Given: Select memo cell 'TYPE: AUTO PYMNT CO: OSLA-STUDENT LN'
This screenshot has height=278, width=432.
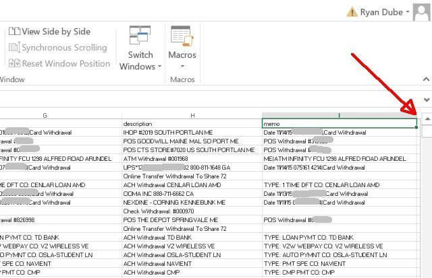Looking at the screenshot, I should [340, 255].
